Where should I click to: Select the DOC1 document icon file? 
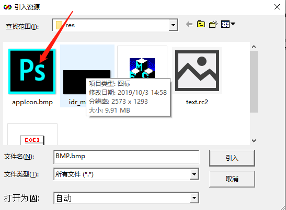pyautogui.click(x=32, y=140)
